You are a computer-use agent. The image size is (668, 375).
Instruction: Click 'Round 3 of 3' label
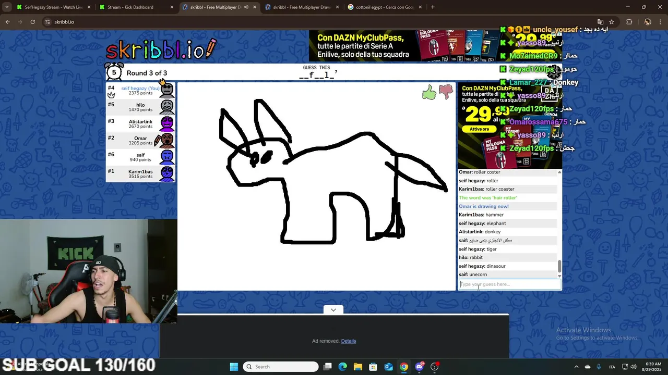pyautogui.click(x=147, y=73)
